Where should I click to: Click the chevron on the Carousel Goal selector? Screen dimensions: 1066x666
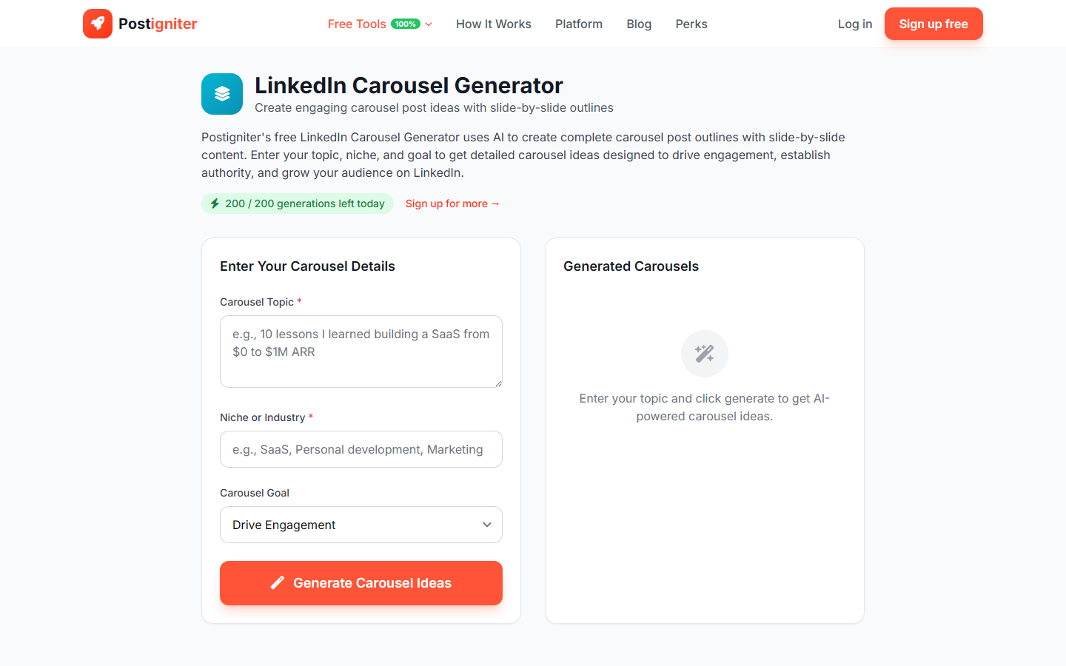(x=488, y=525)
